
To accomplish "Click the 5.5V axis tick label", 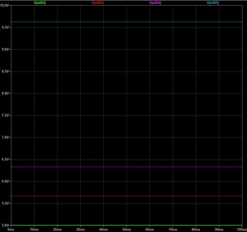I will pyautogui.click(x=6, y=203).
